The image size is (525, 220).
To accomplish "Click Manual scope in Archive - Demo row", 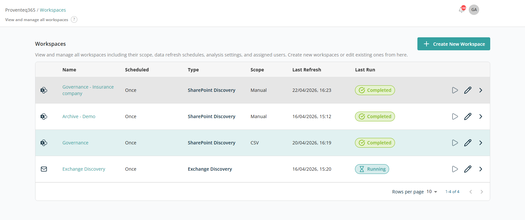I will tap(258, 116).
